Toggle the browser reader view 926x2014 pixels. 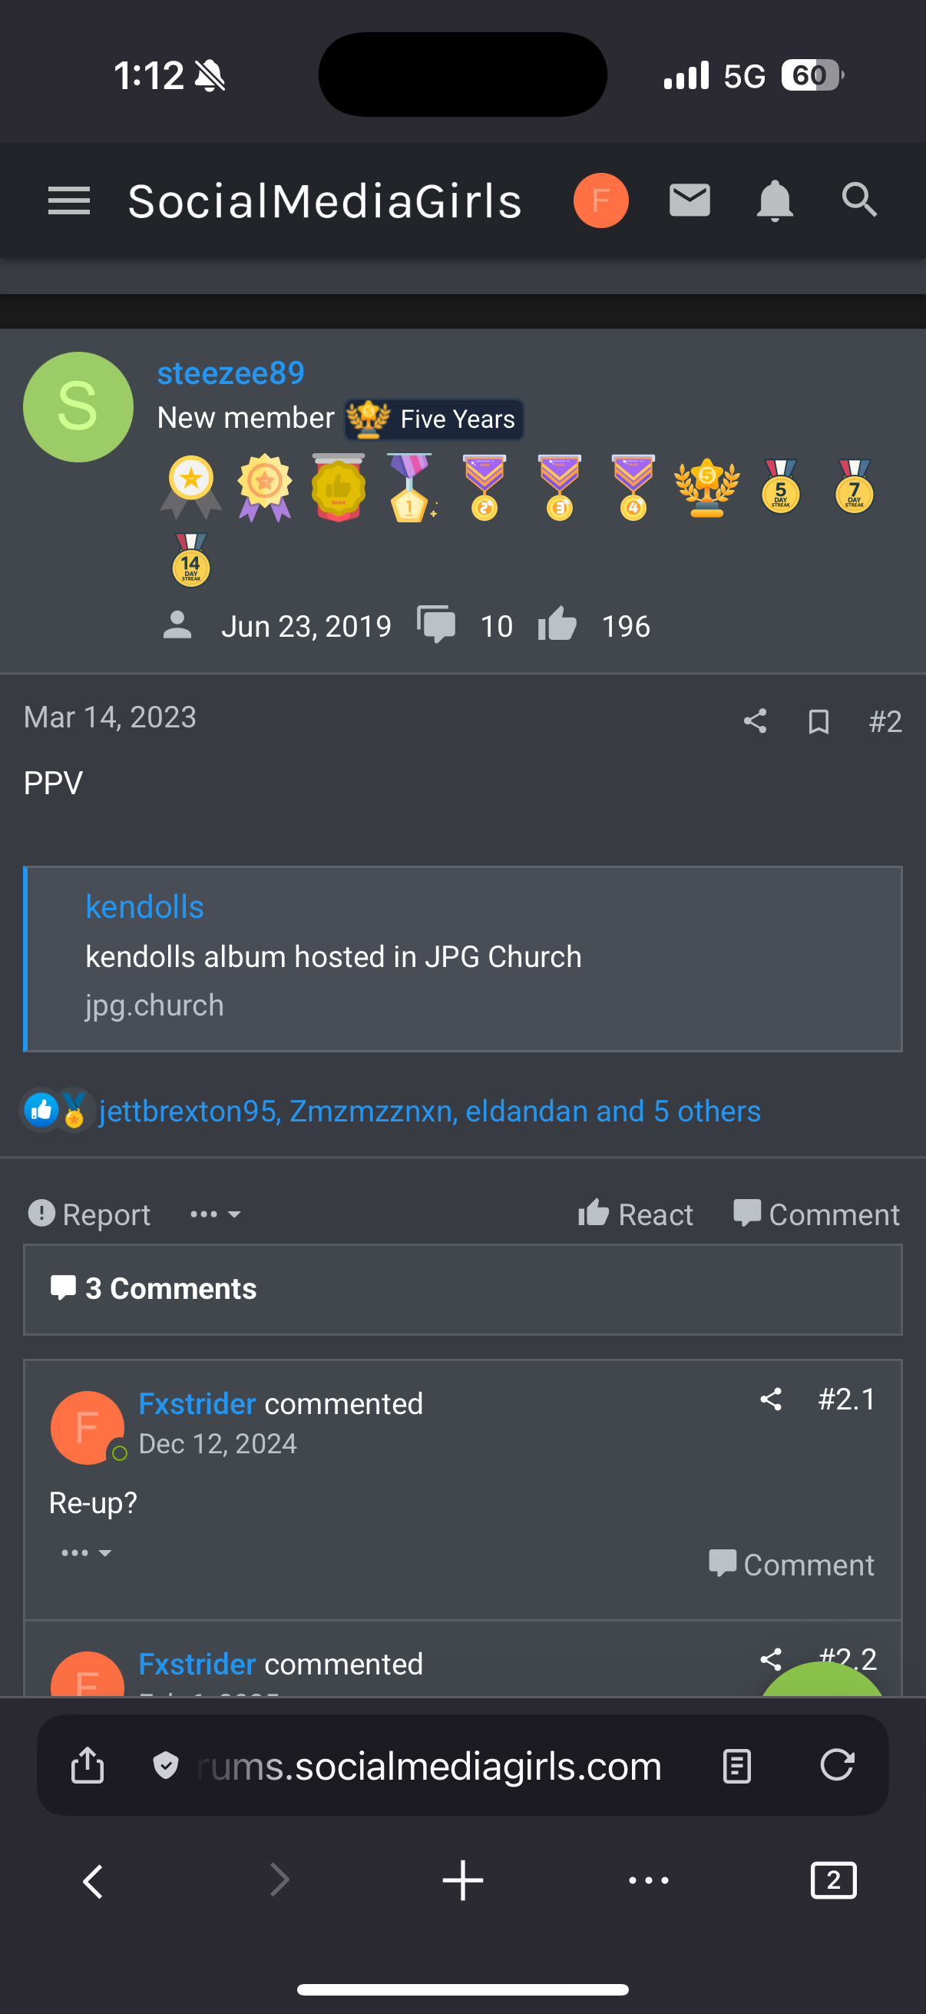click(x=736, y=1765)
